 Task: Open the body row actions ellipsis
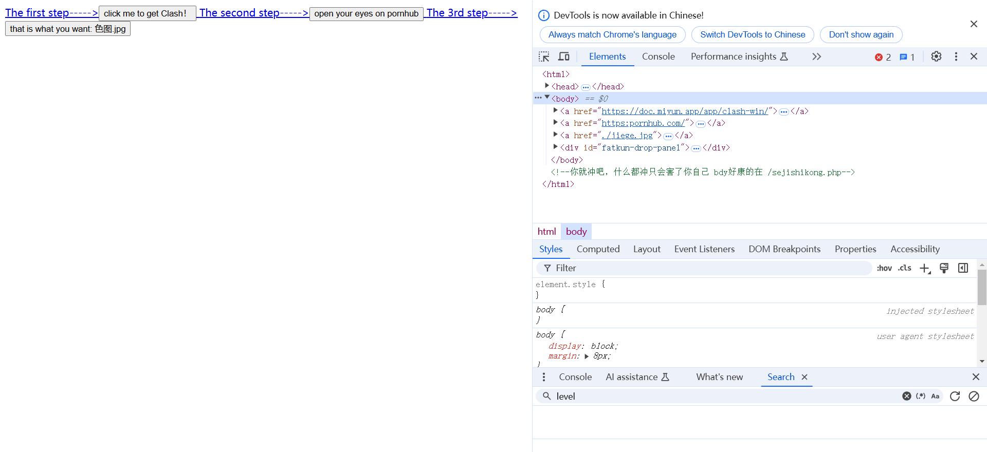pyautogui.click(x=538, y=98)
